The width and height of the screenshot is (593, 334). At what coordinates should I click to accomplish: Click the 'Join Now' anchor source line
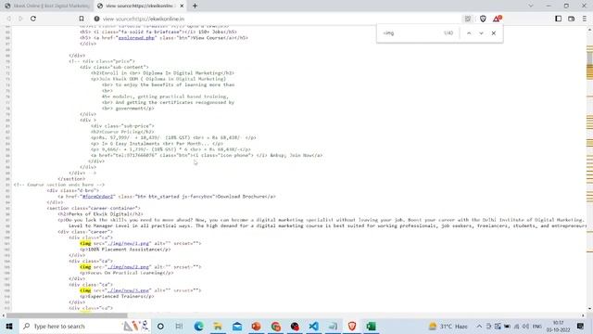pos(207,155)
